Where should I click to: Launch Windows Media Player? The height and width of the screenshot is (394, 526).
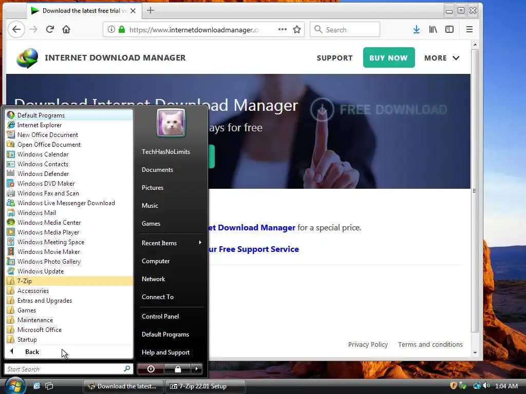[x=69, y=232]
